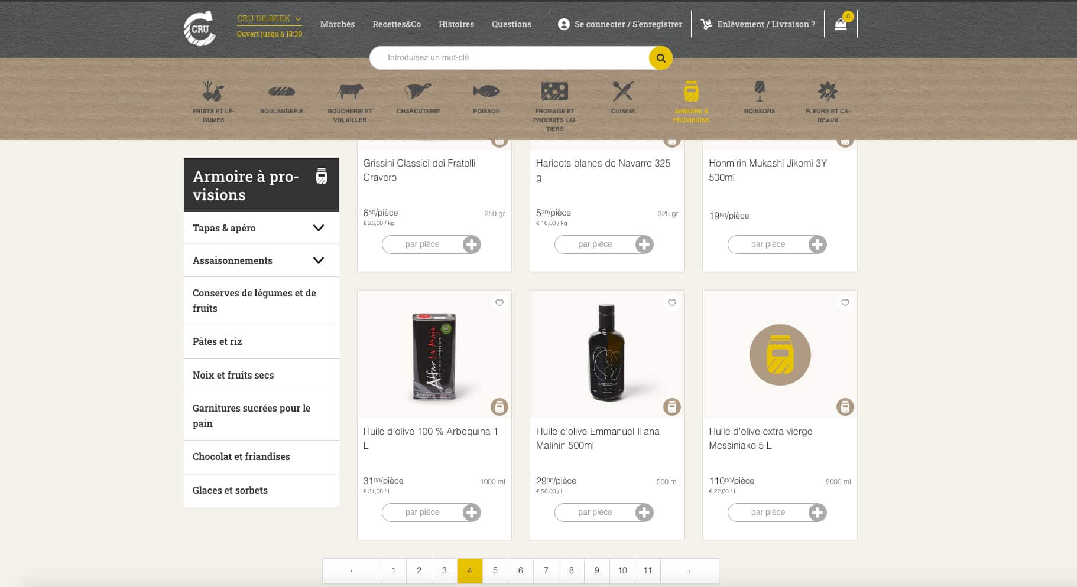This screenshot has width=1077, height=587.
Task: Click the search magnifier icon
Action: [x=660, y=58]
